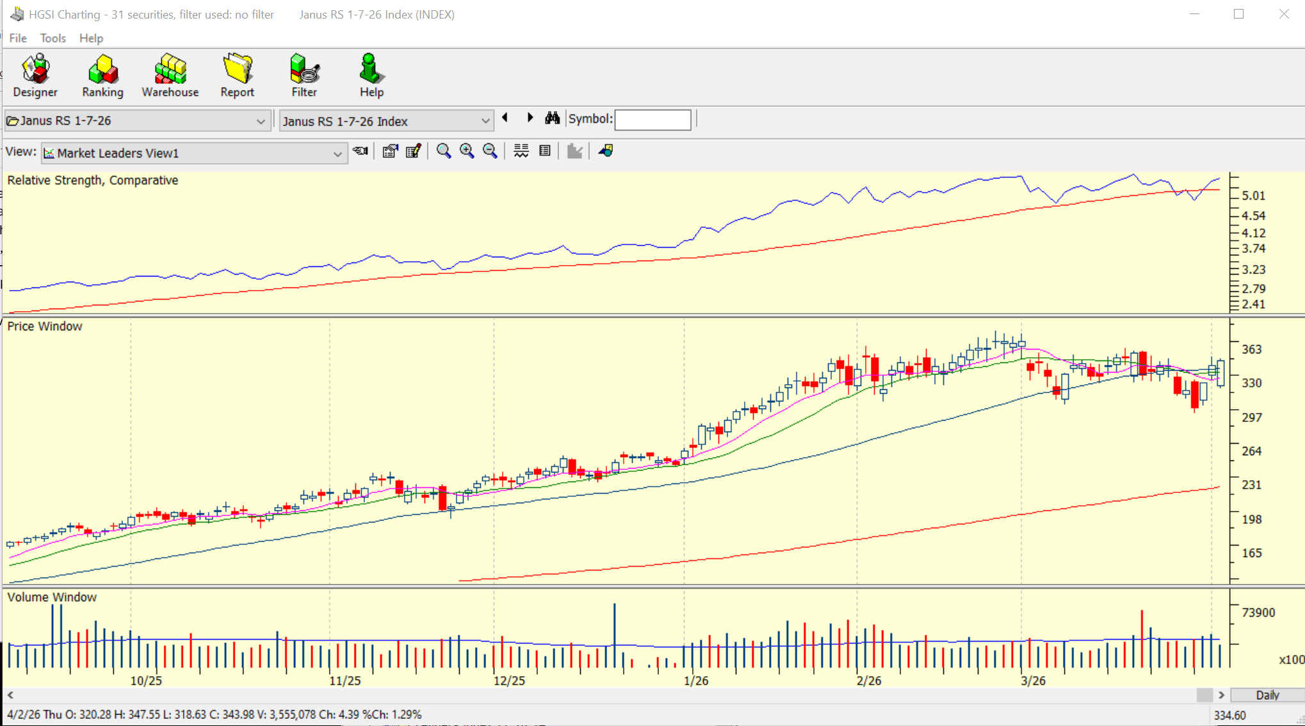Click the shapes drawing tools icon
The width and height of the screenshot is (1305, 726).
click(605, 151)
